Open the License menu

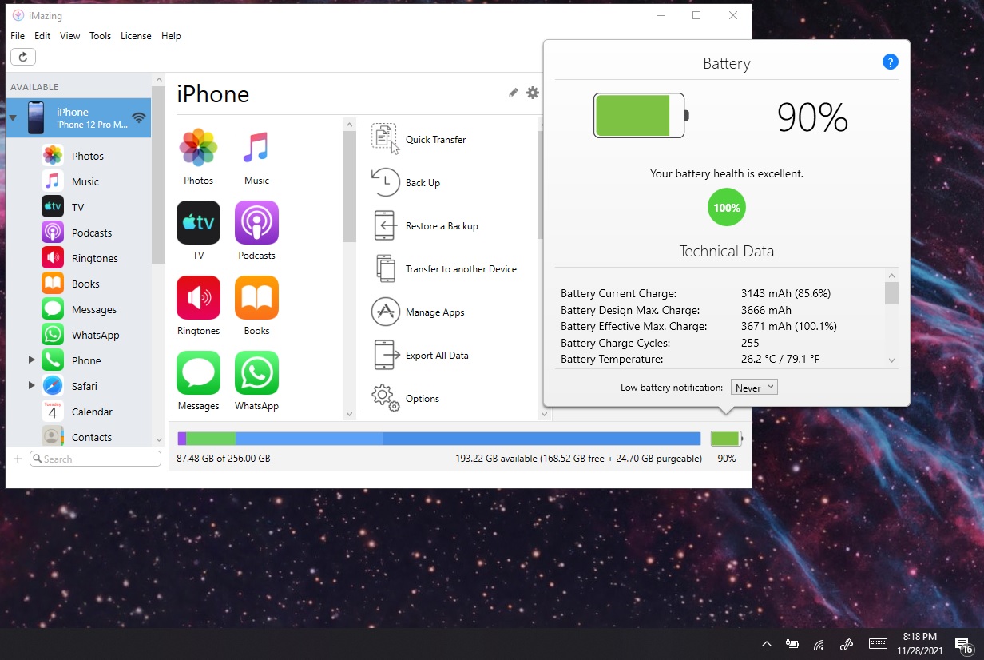coord(136,36)
